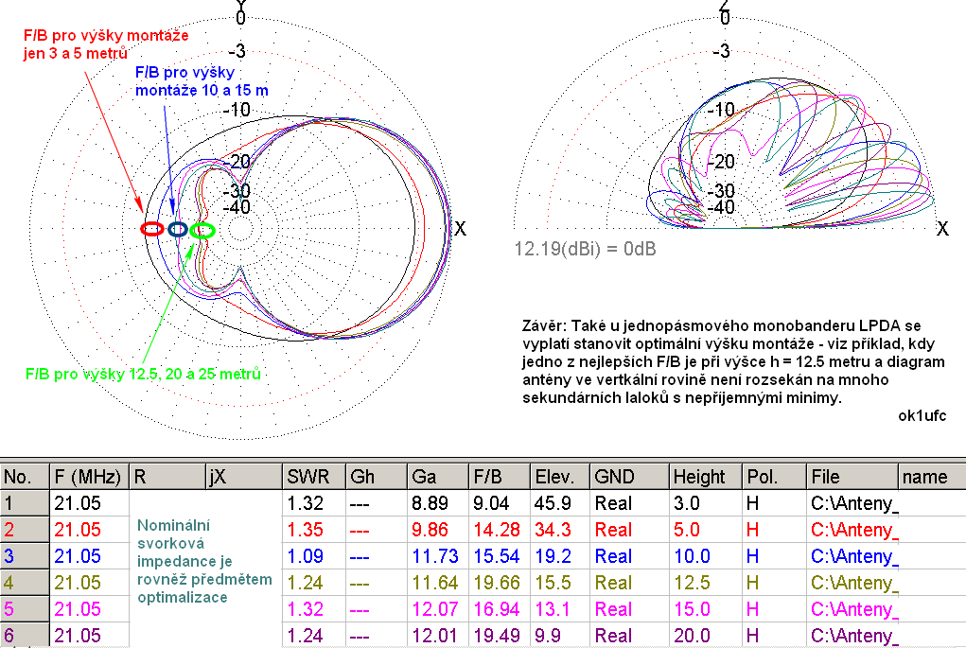Image resolution: width=966 pixels, height=648 pixels.
Task: Click the Ga column header
Action: click(425, 477)
